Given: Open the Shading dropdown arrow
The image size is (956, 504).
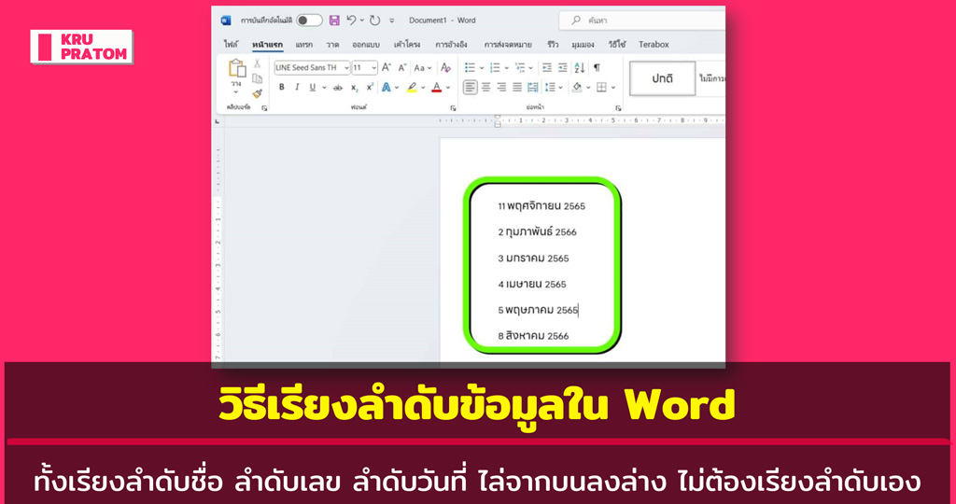Looking at the screenshot, I should pyautogui.click(x=588, y=89).
